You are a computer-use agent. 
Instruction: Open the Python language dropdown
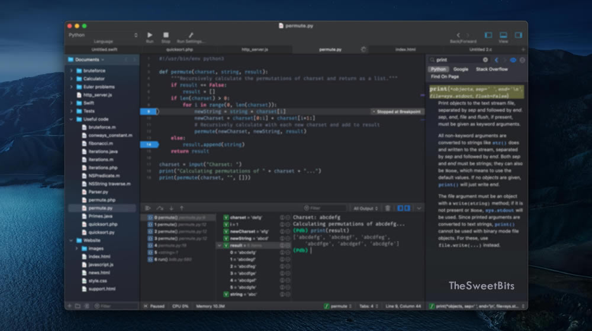[103, 35]
